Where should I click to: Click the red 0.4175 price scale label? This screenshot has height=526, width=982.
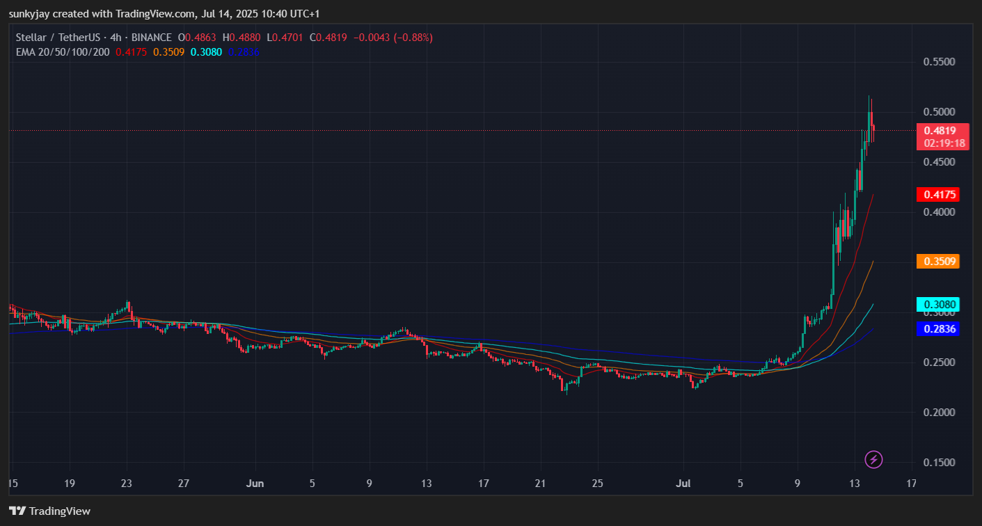click(x=938, y=194)
